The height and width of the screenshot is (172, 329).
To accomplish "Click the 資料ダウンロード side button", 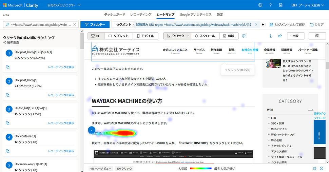I will coord(320,116).
